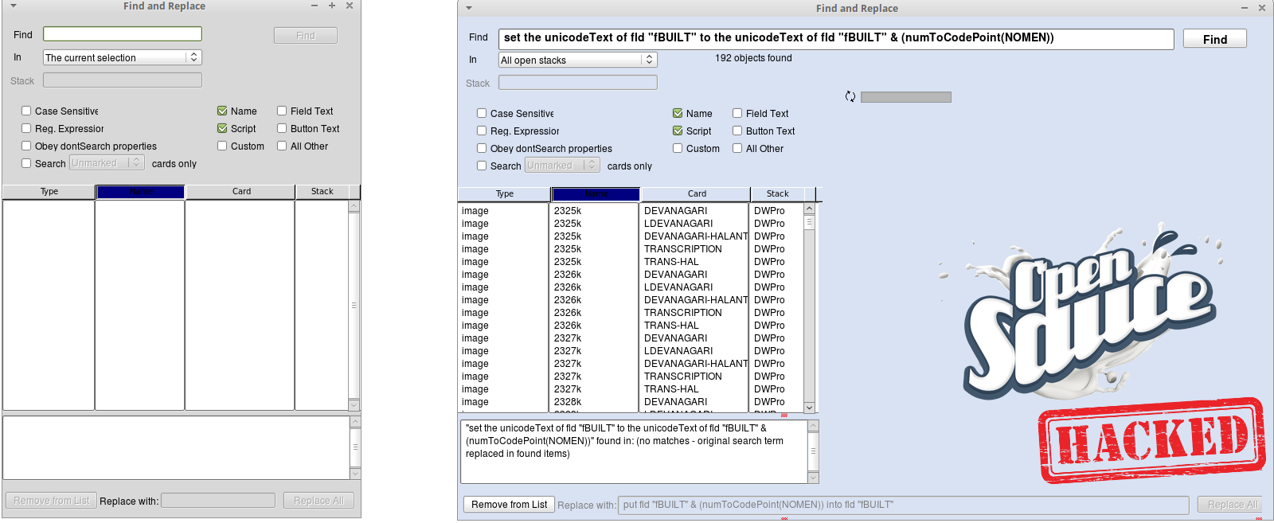This screenshot has height=523, width=1274.
Task: Click the down arrow of right results list scrollbar
Action: (809, 407)
